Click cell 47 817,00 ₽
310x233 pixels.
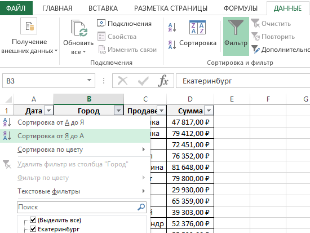point(190,122)
